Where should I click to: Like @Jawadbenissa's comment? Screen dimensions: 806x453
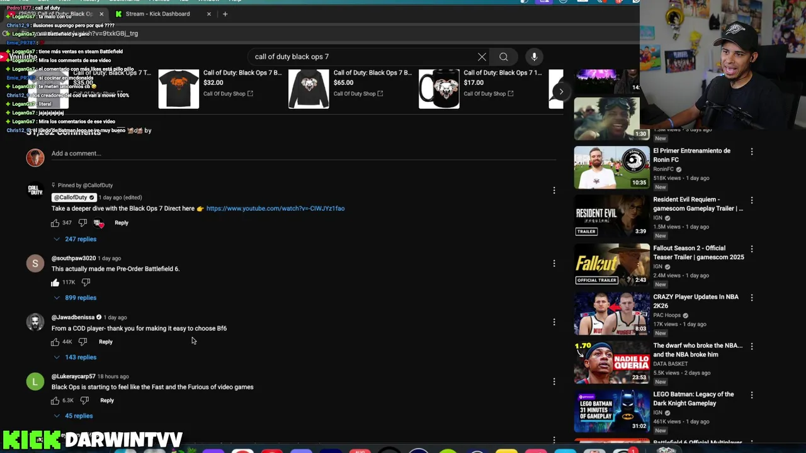click(55, 342)
